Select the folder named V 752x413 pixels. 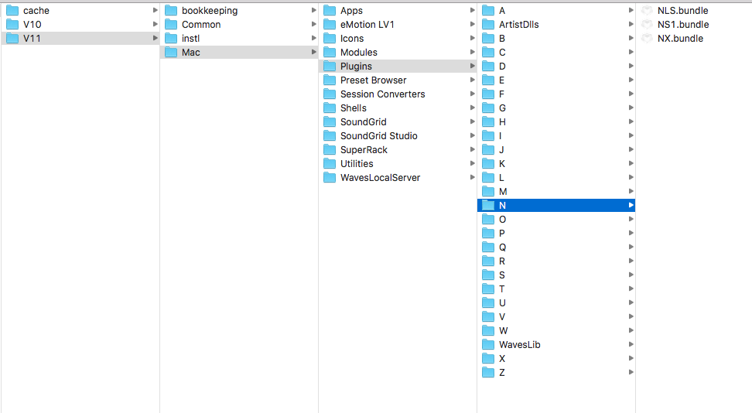(x=556, y=316)
